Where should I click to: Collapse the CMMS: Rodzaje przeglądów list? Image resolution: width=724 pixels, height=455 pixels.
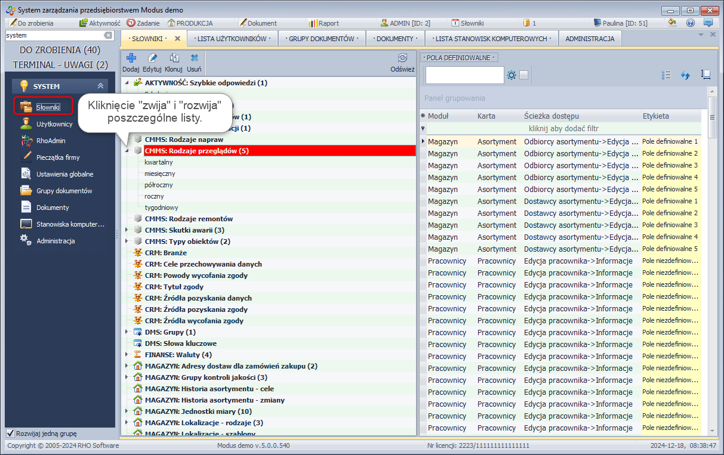pyautogui.click(x=127, y=151)
